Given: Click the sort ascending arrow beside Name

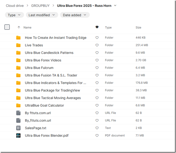Looking at the screenshot, I should click(19, 27).
